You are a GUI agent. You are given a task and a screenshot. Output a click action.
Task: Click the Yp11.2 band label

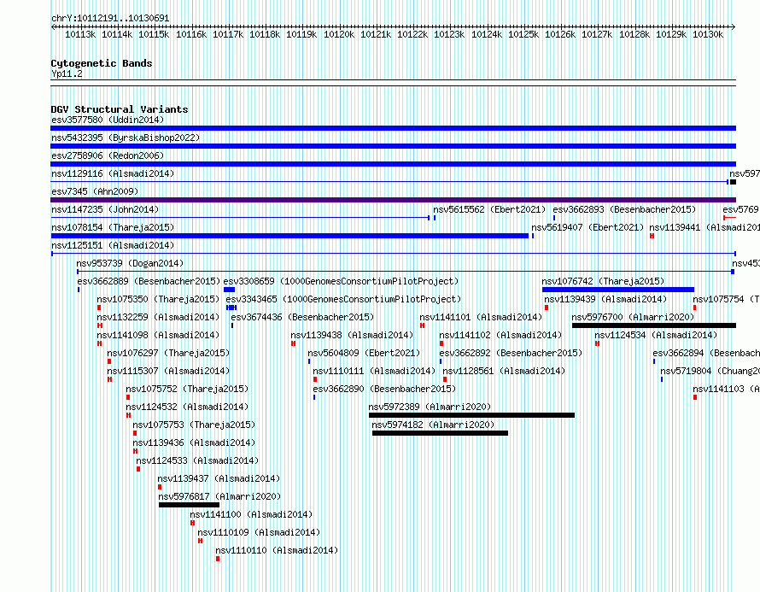[x=67, y=73]
